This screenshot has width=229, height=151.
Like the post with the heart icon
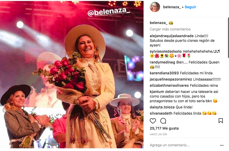tap(153, 121)
